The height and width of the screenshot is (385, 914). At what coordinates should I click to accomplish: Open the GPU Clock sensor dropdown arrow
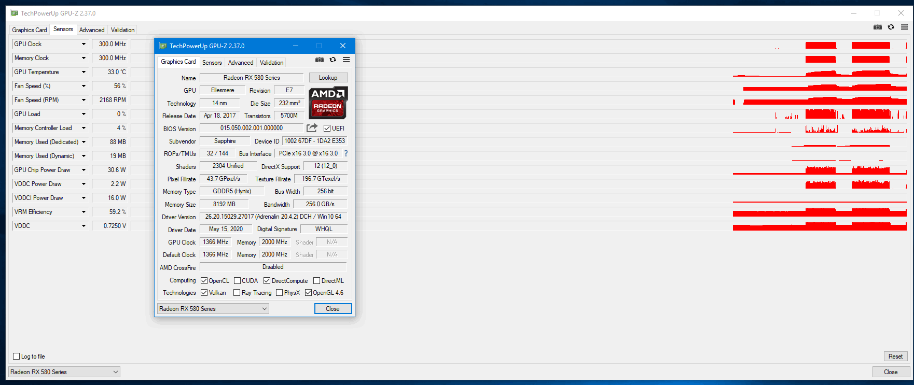pyautogui.click(x=84, y=44)
